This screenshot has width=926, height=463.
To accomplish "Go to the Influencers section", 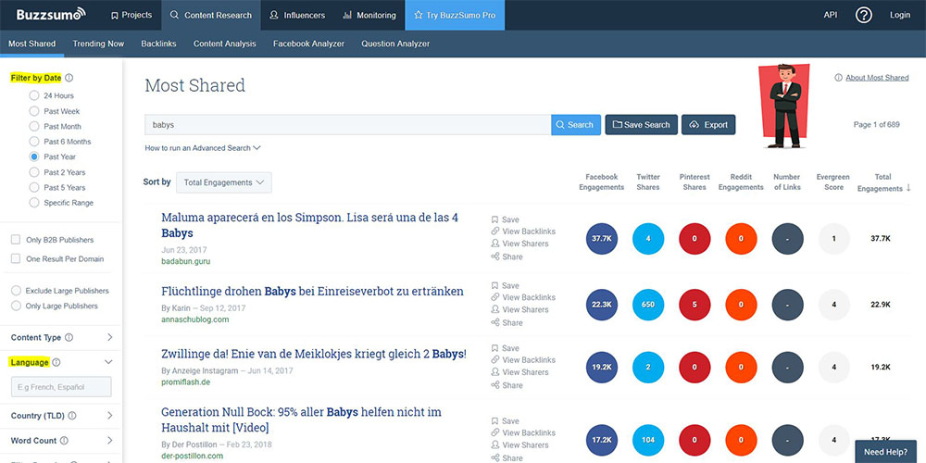I will [x=297, y=16].
